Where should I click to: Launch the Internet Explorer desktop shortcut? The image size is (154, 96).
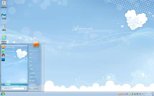(4, 39)
